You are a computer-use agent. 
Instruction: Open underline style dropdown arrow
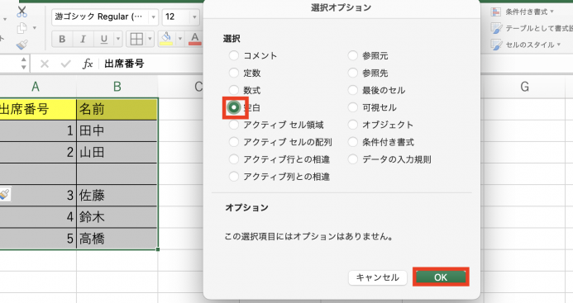(x=117, y=39)
